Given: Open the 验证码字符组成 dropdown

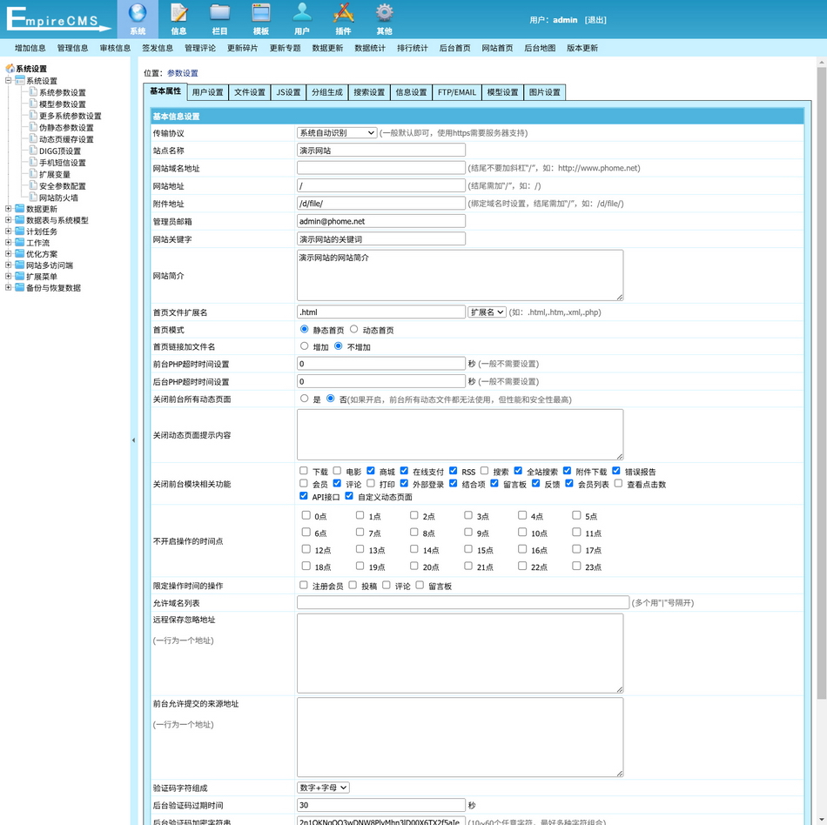Looking at the screenshot, I should tap(323, 788).
